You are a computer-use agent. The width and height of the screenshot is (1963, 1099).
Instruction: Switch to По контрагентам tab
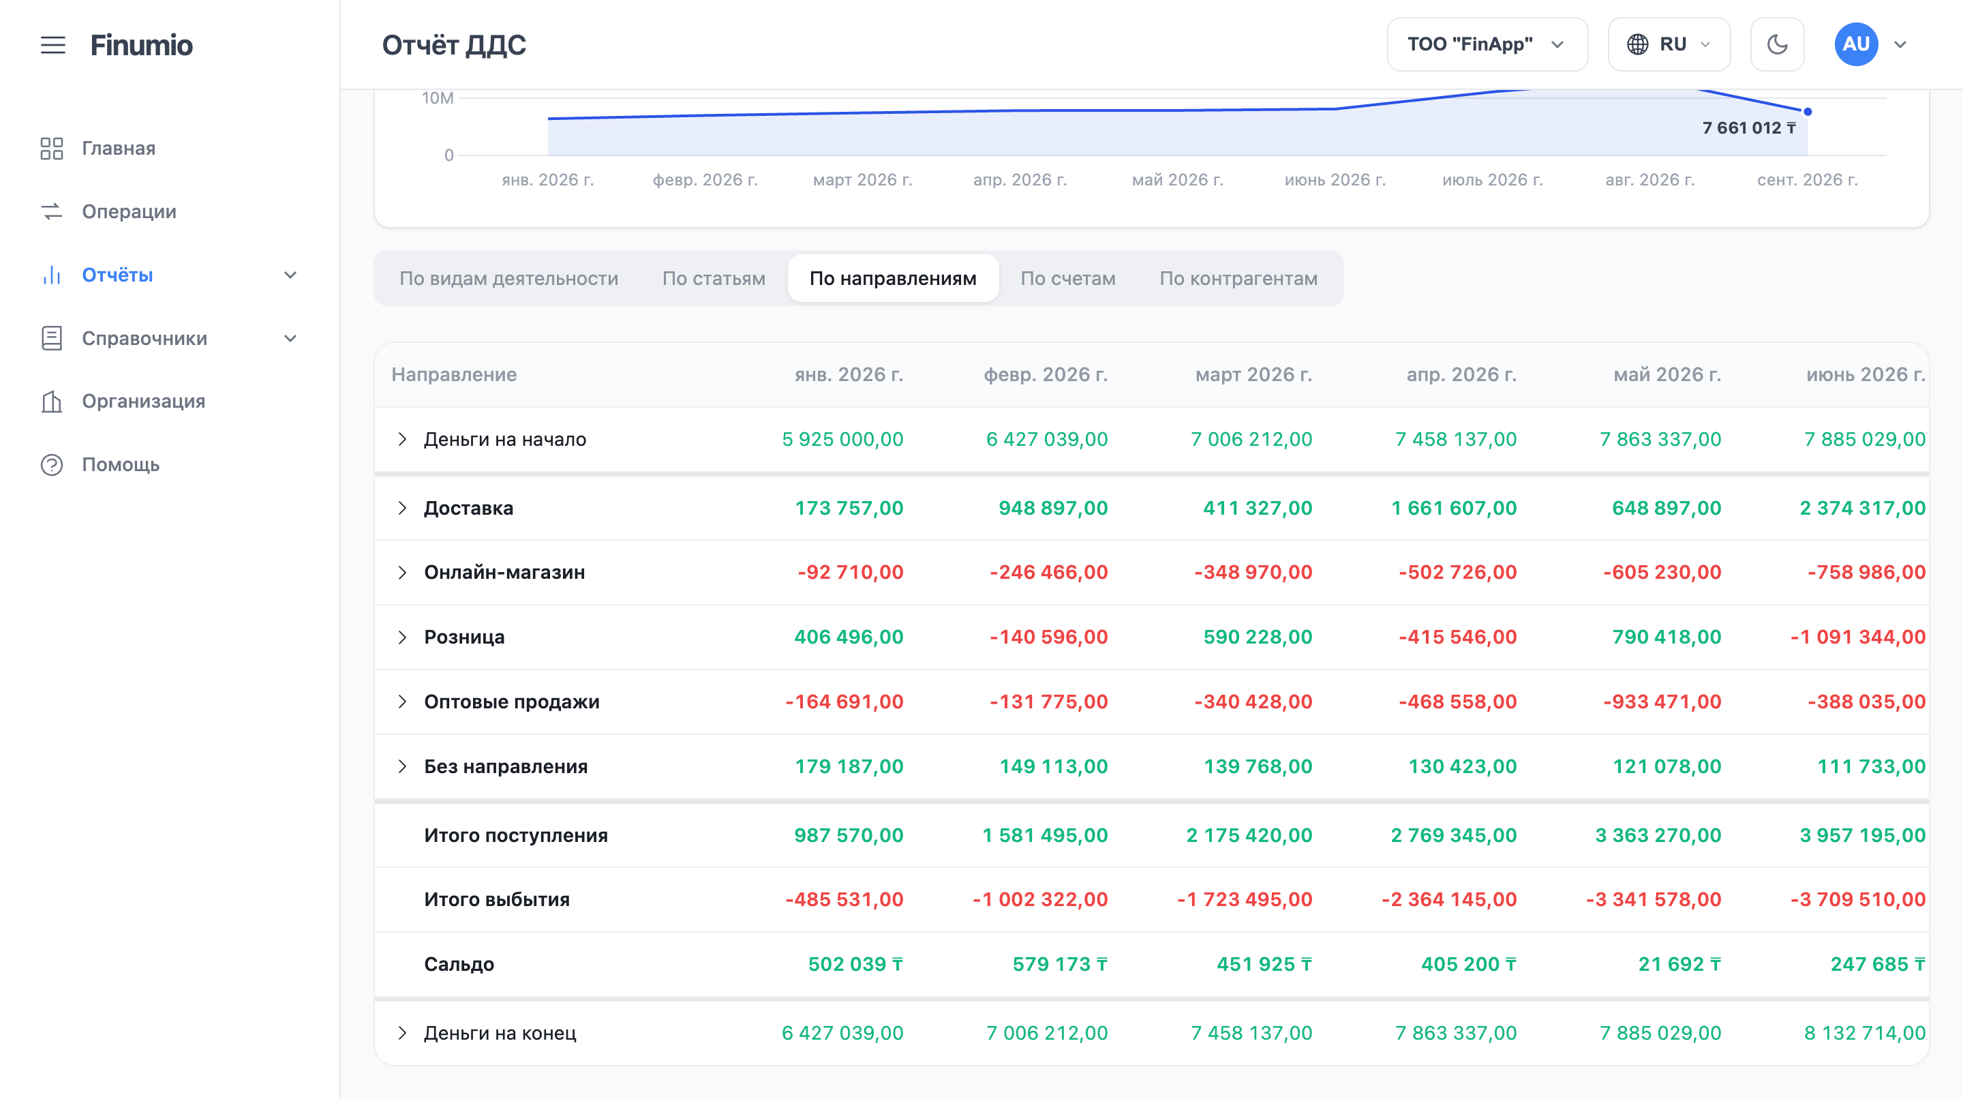click(1238, 278)
